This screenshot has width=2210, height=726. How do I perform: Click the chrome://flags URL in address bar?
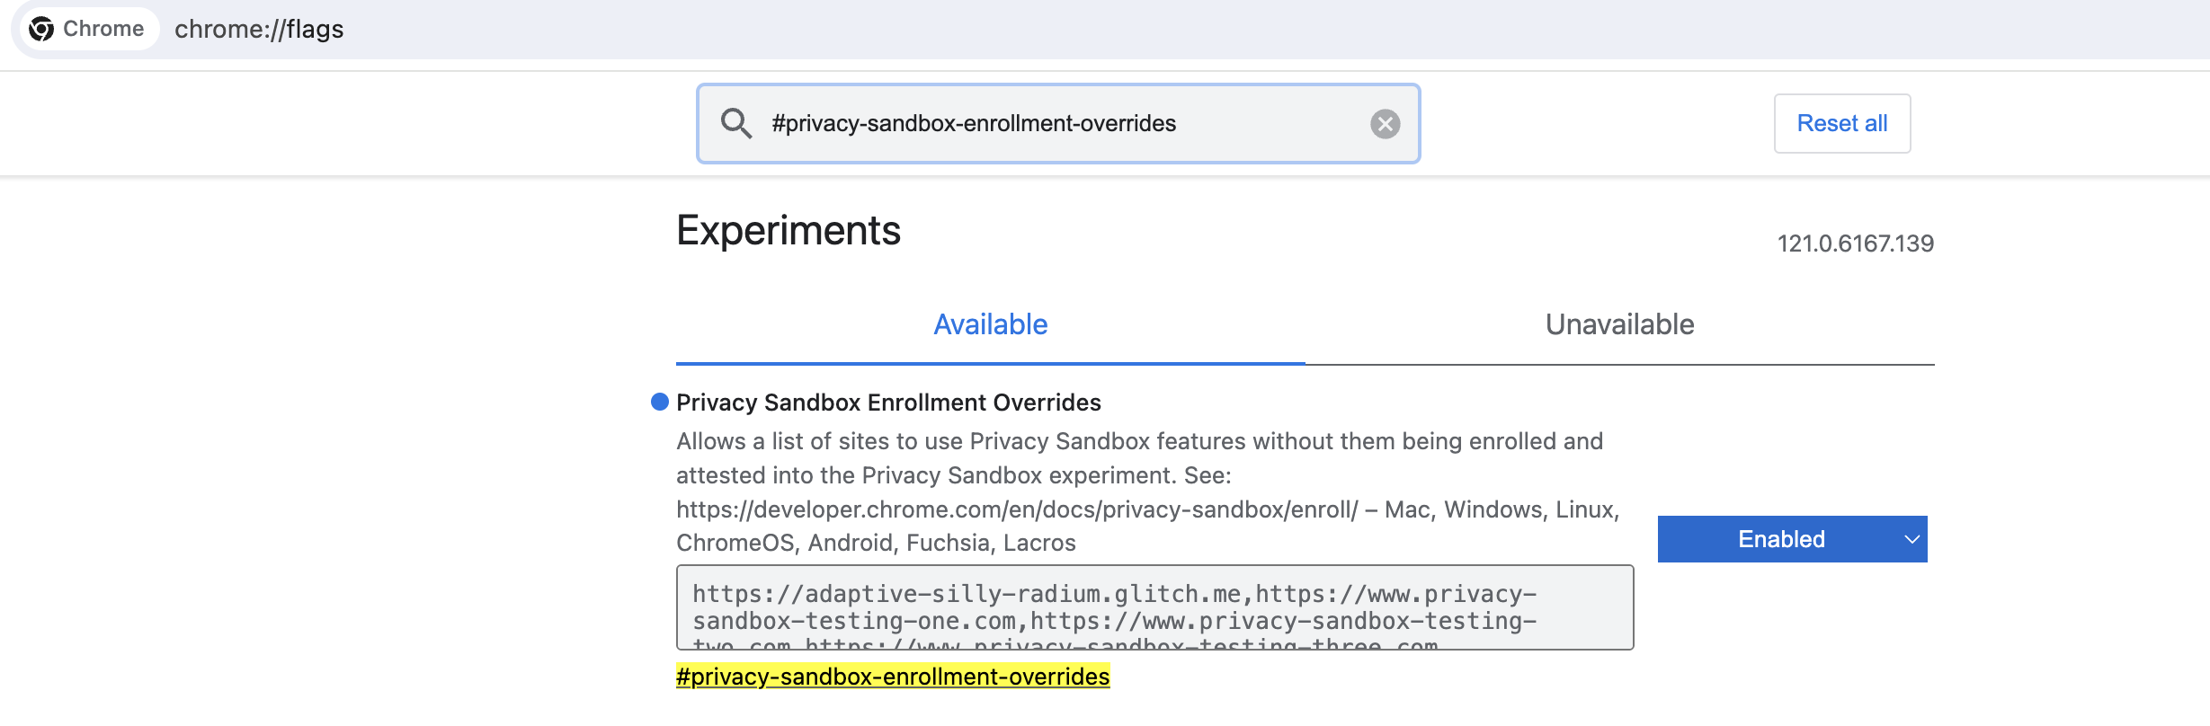click(259, 30)
